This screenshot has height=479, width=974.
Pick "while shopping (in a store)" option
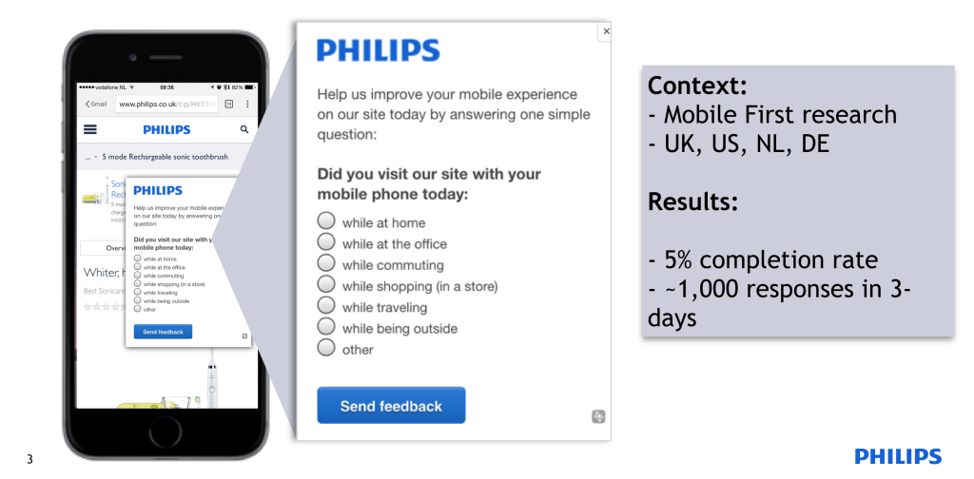pyautogui.click(x=326, y=285)
